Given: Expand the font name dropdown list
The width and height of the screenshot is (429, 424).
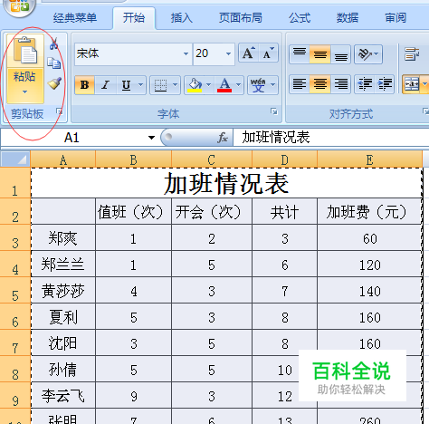Looking at the screenshot, I should [x=186, y=54].
